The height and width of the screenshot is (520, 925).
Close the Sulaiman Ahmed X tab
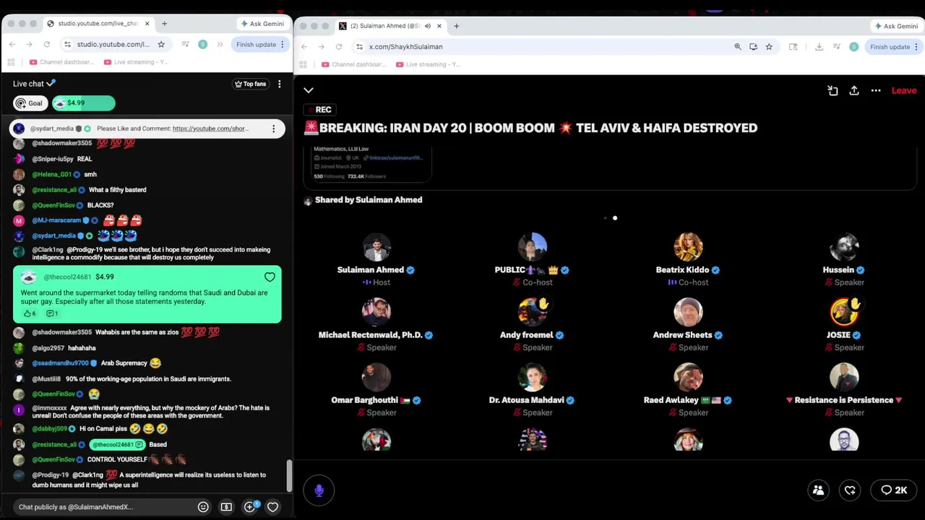[439, 26]
